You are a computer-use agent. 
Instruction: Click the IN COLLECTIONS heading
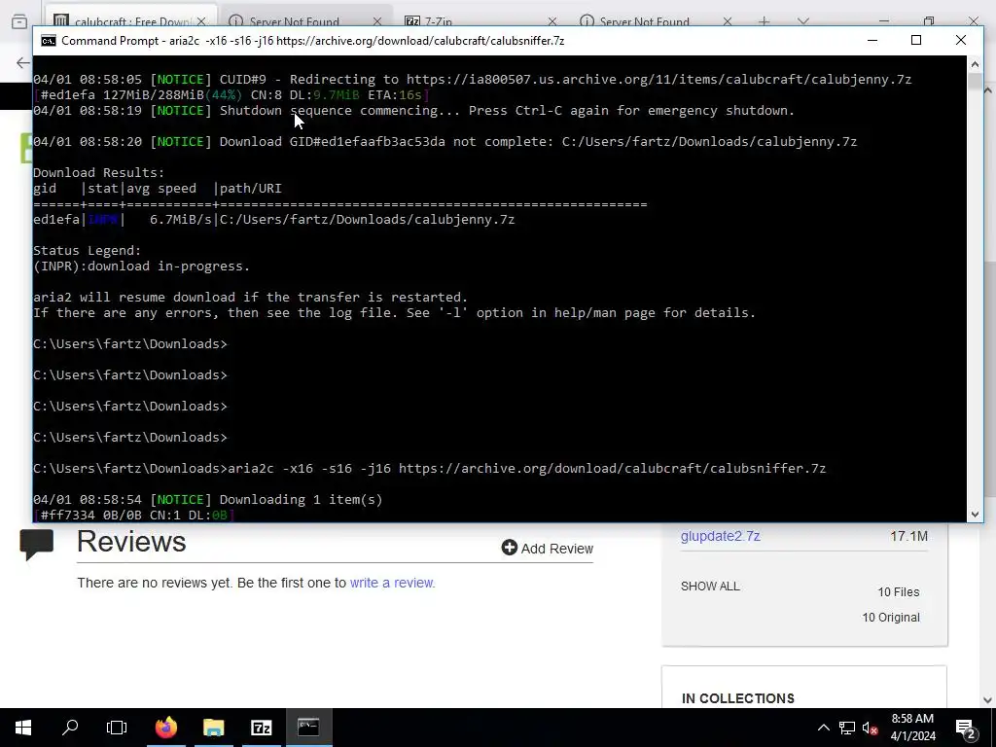pyautogui.click(x=738, y=698)
